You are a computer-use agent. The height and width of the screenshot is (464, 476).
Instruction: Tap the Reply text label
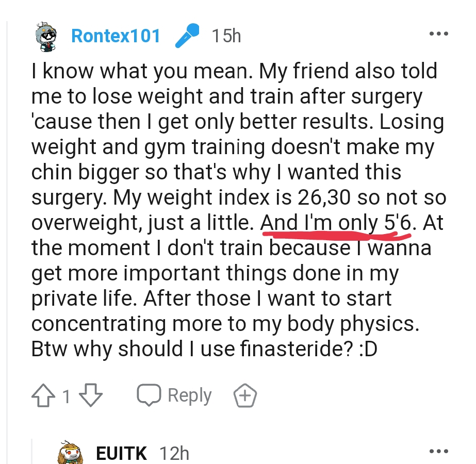(190, 396)
